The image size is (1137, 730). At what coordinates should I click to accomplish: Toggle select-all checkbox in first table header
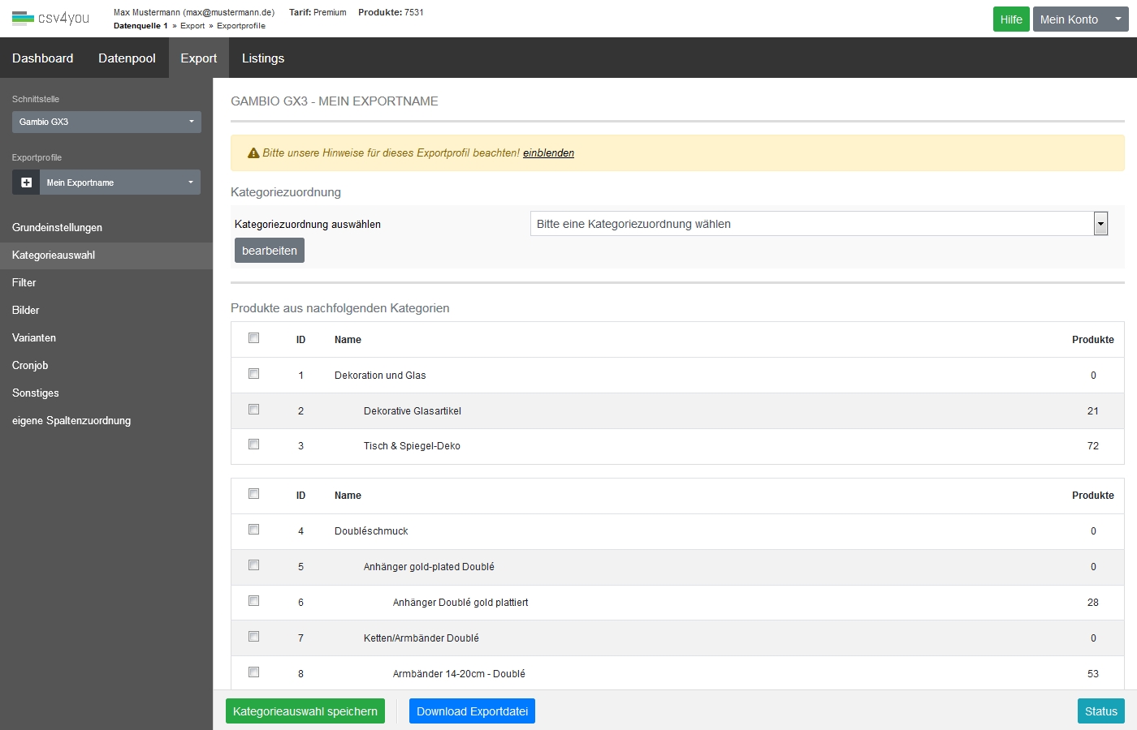[x=254, y=338]
